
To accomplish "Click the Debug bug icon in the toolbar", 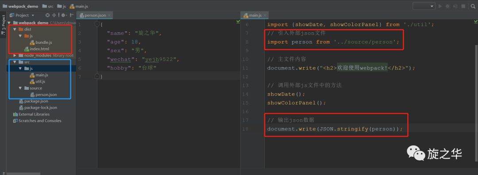I will 448,6.
